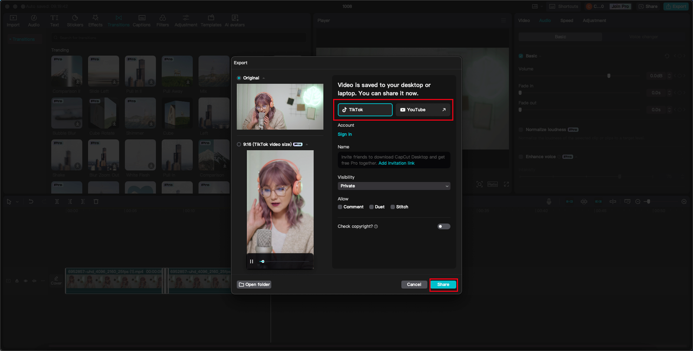Click the search for transitions field
This screenshot has height=351, width=693.
(179, 38)
